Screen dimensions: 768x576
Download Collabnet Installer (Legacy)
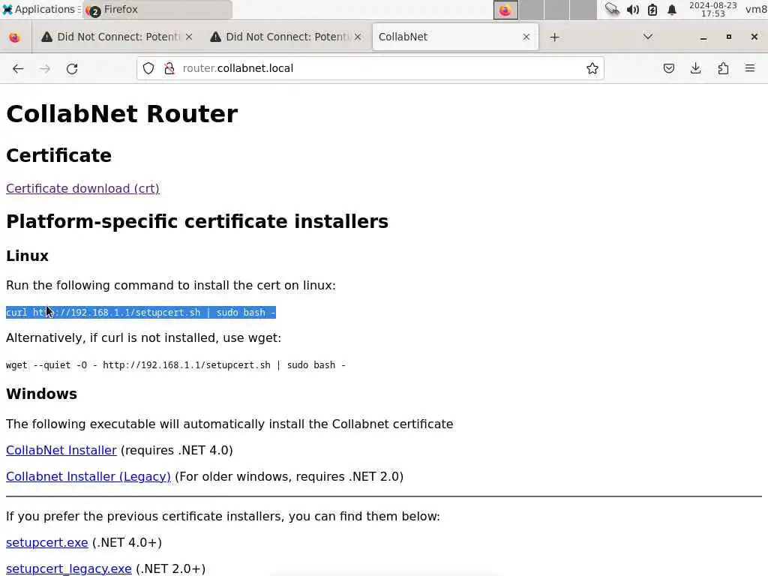tap(88, 476)
